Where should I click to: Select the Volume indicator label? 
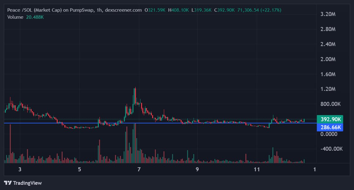pos(15,17)
